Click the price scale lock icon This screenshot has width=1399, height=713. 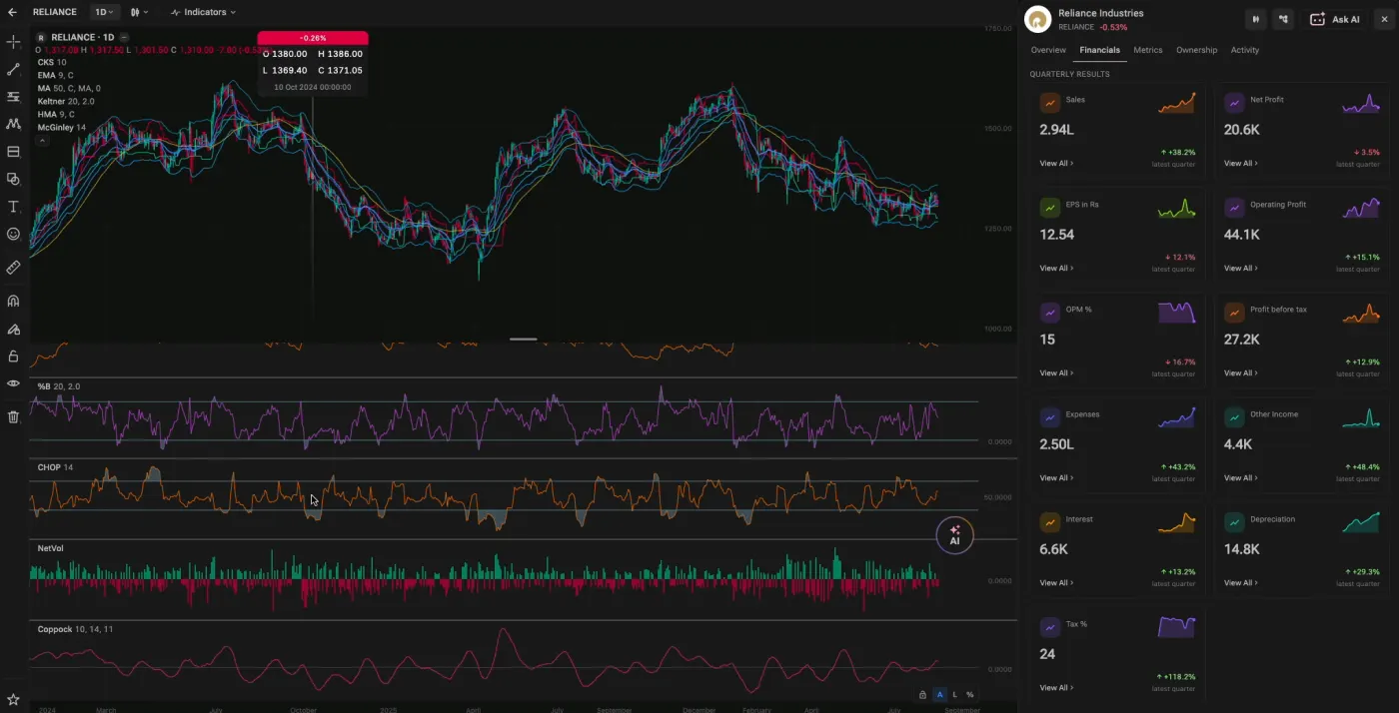click(922, 694)
